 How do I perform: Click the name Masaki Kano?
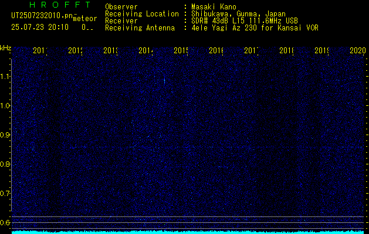point(214,7)
